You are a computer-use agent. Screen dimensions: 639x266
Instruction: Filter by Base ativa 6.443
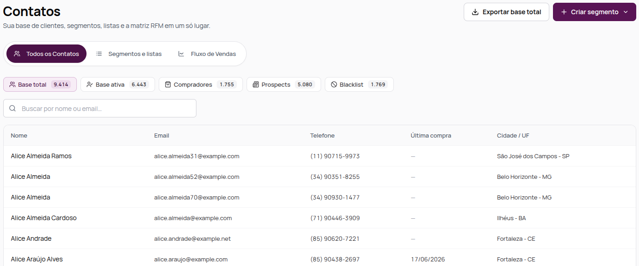point(118,84)
